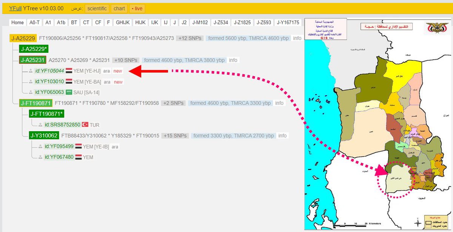Open sample id:YF065063
The height and width of the screenshot is (232, 453).
point(49,92)
